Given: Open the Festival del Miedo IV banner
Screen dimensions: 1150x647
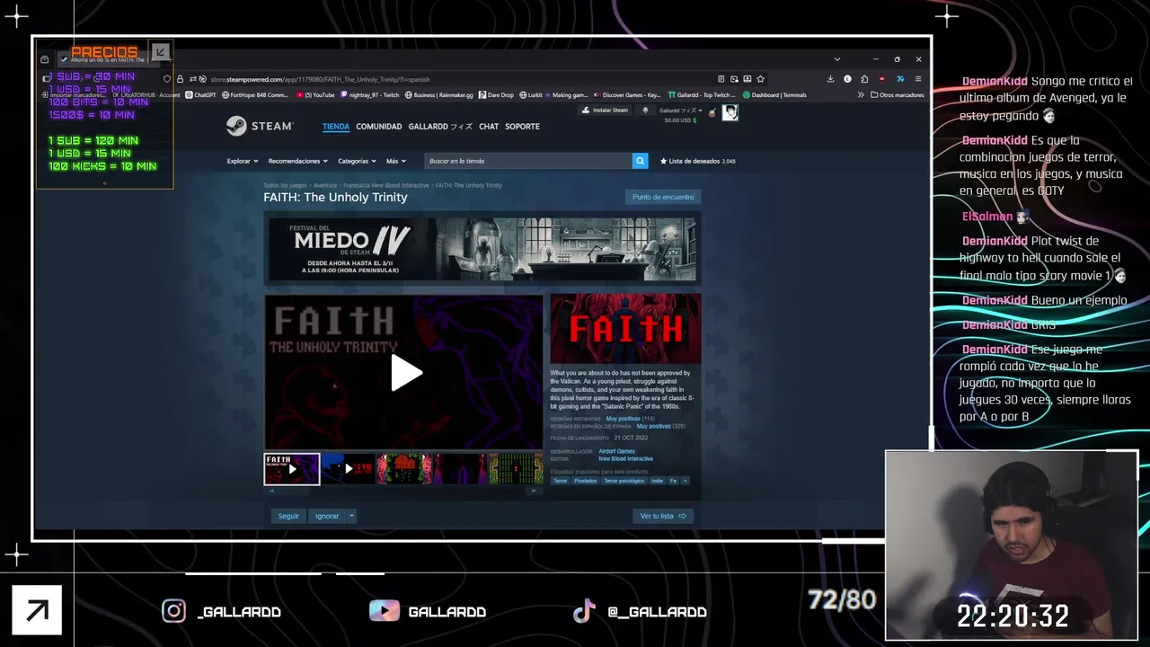Looking at the screenshot, I should [x=482, y=249].
